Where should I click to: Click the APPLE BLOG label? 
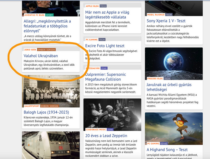(x=92, y=6)
